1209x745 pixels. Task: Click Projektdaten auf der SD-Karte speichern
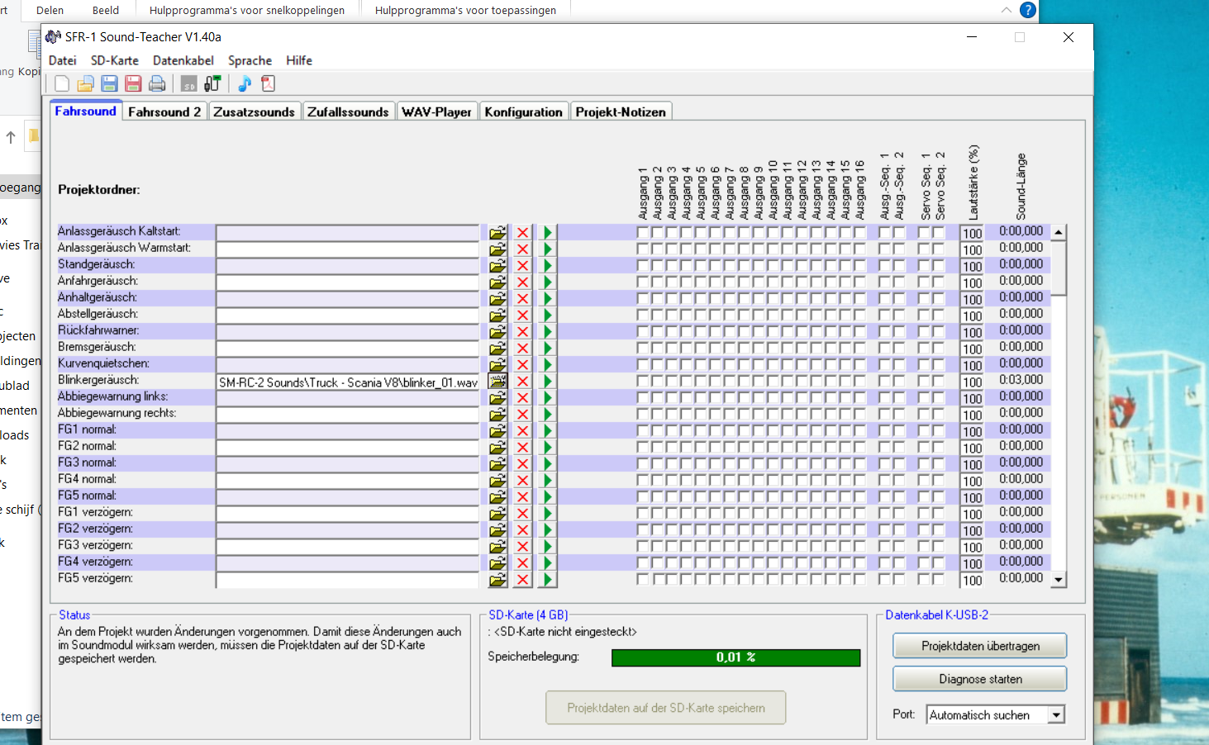point(666,708)
